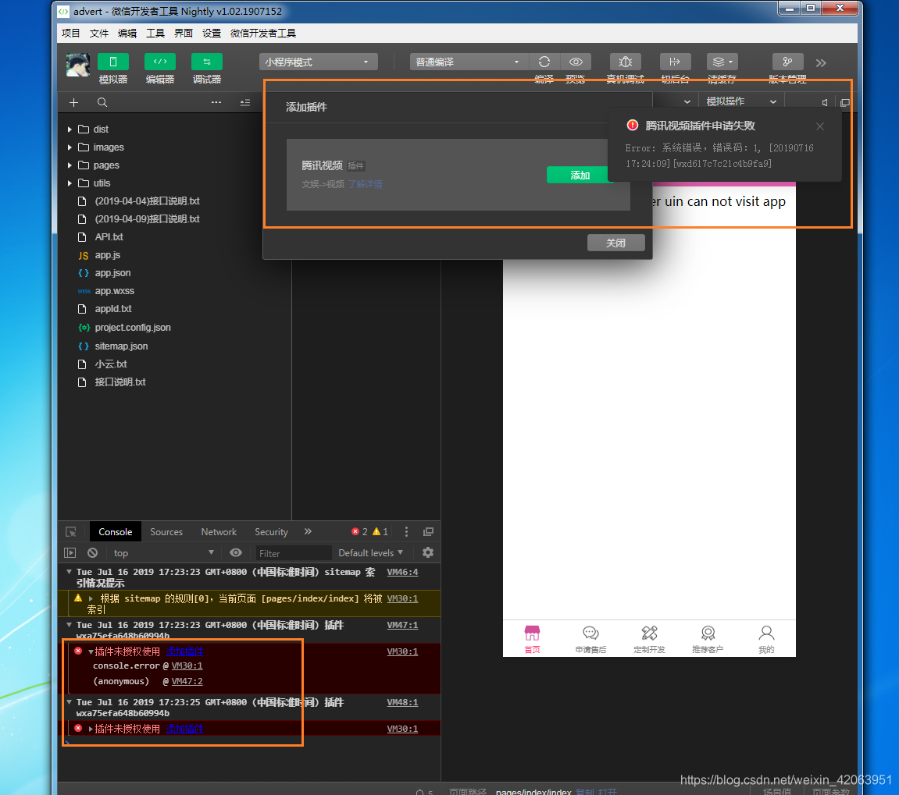Open the 工具 menu
This screenshot has height=795, width=899.
155,34
